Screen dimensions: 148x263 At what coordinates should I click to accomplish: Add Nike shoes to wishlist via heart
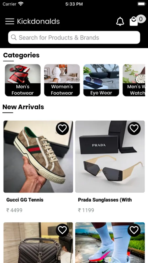point(134,230)
